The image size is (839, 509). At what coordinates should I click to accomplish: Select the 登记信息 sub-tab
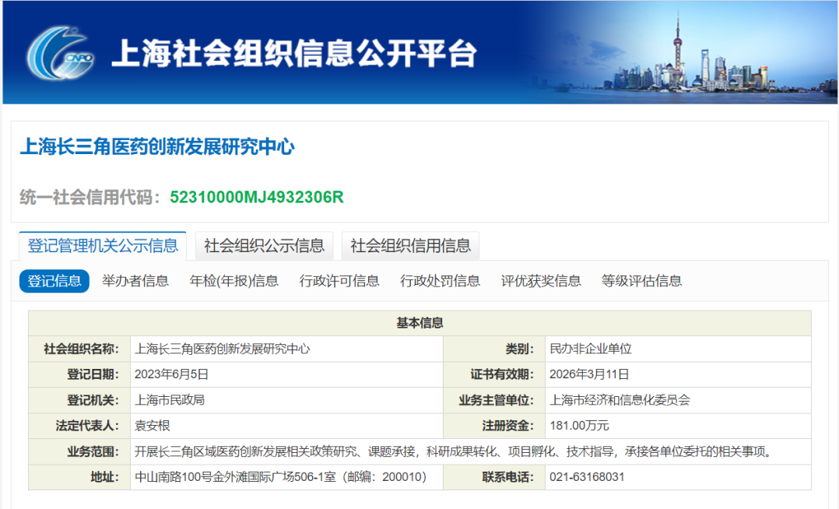(54, 281)
